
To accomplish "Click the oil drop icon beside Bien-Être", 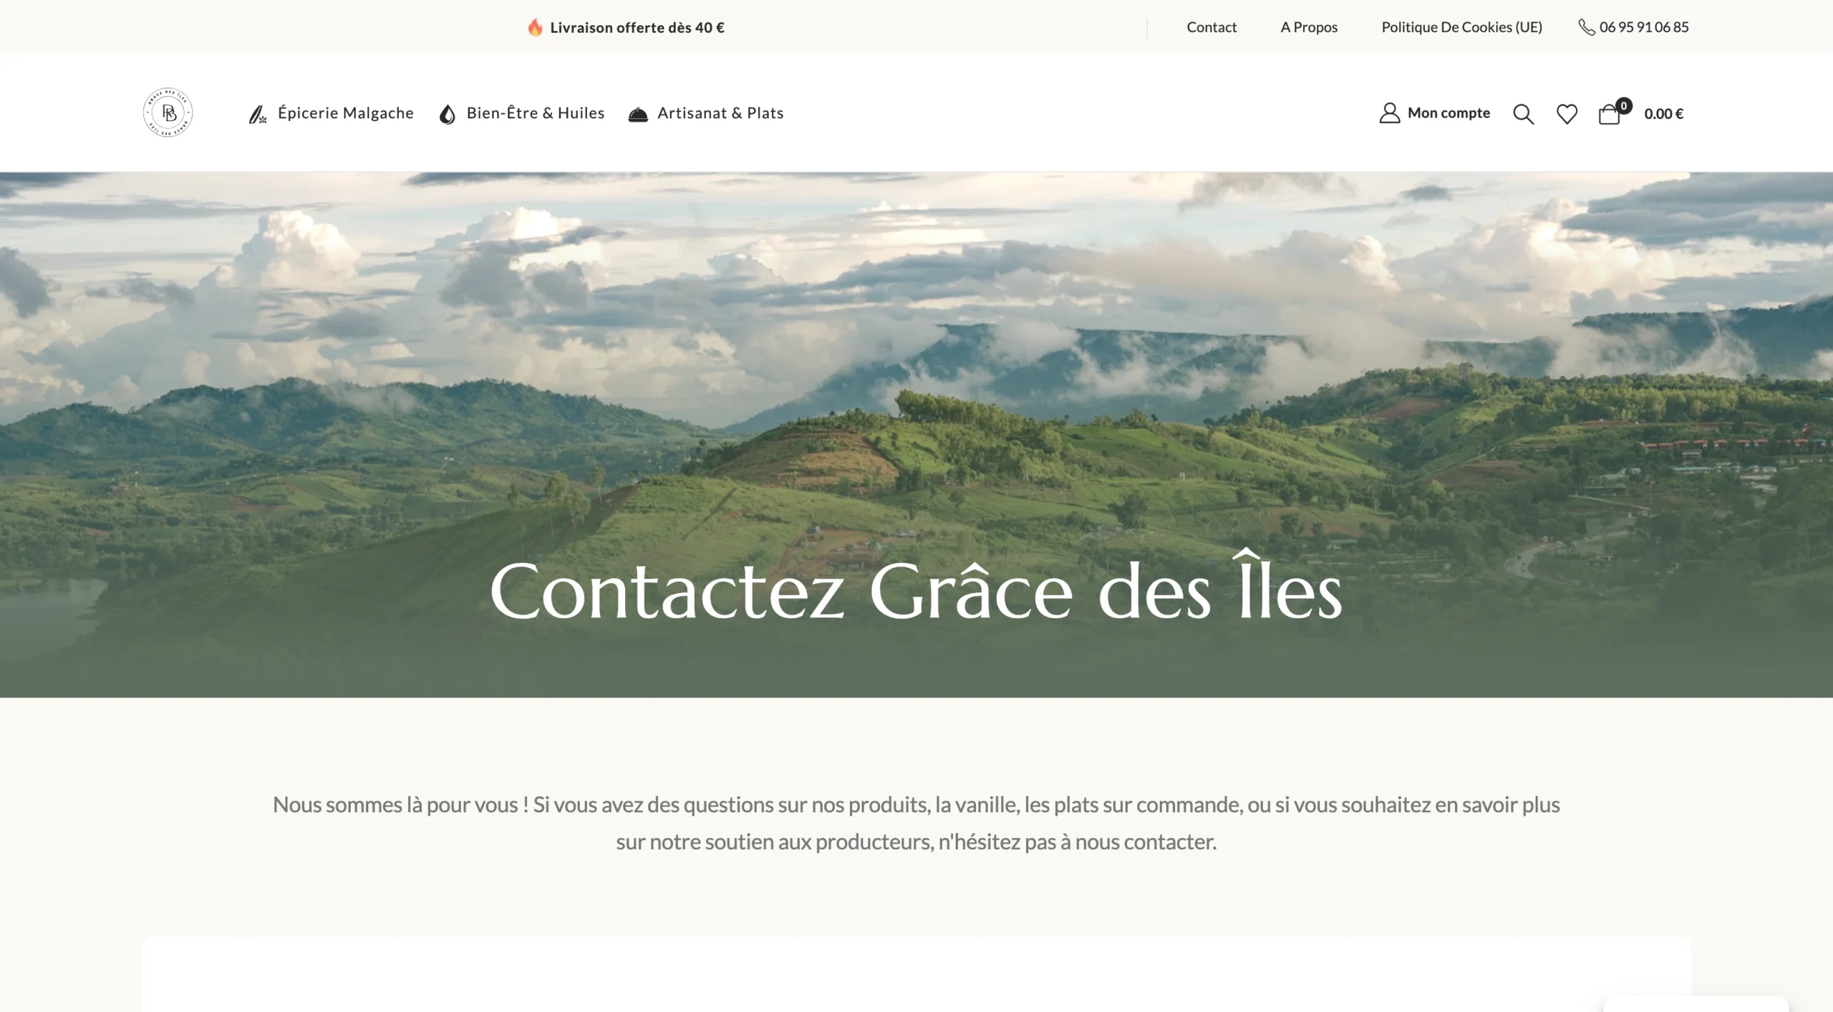I will click(x=448, y=115).
